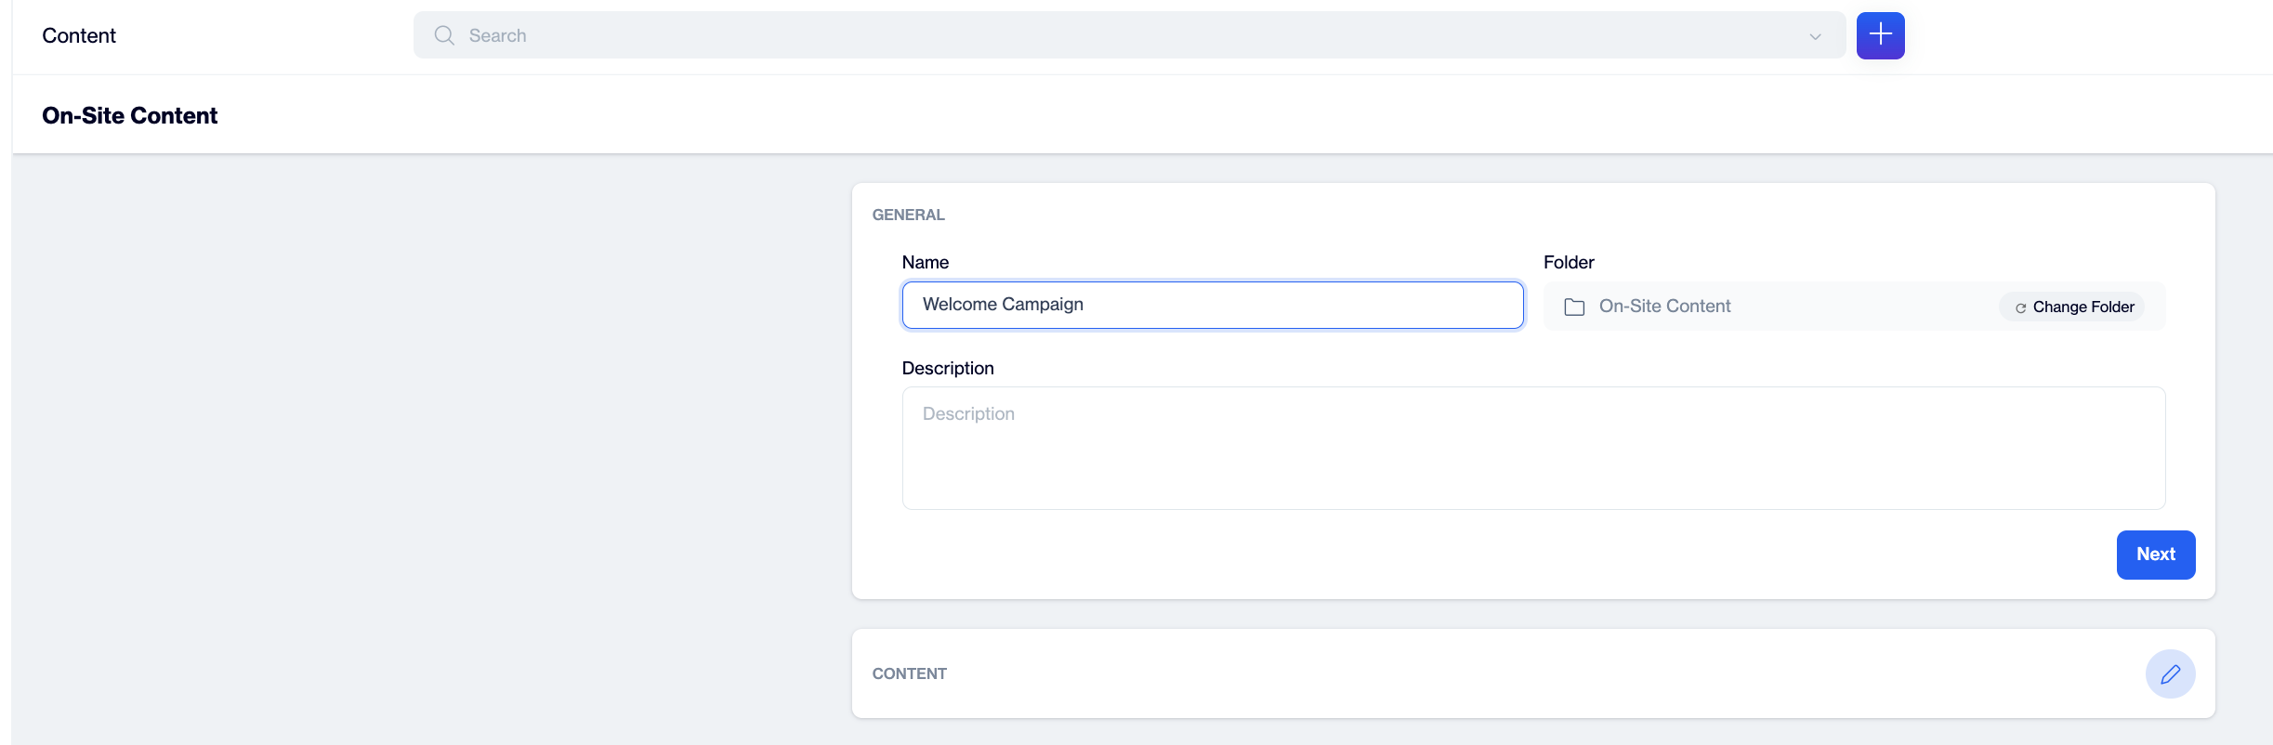Click the pencil edit icon in Content section

pyautogui.click(x=2170, y=673)
